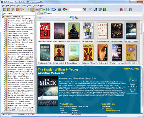Click the thumbnail size slider handle
The width and height of the screenshot is (144, 117).
pyautogui.click(x=57, y=18)
